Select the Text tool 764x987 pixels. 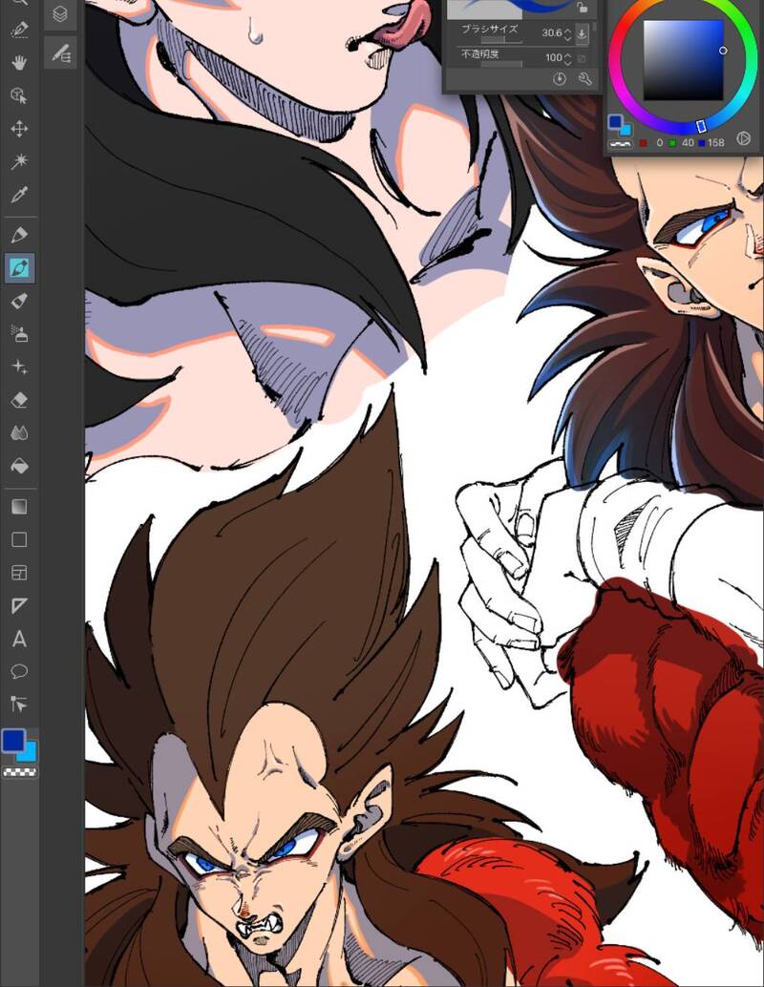(x=19, y=639)
